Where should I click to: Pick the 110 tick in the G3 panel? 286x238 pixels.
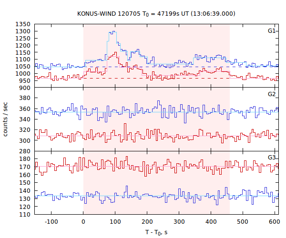[x=25, y=215]
